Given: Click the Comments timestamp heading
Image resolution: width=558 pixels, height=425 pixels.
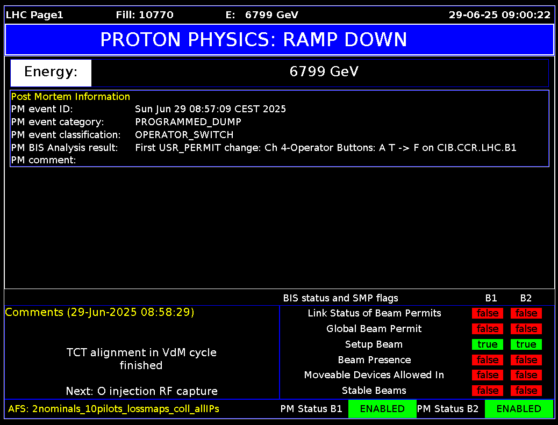Looking at the screenshot, I should [100, 312].
